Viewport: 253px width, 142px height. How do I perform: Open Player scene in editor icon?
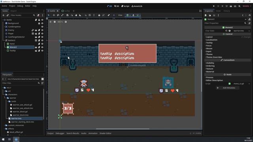point(36,34)
